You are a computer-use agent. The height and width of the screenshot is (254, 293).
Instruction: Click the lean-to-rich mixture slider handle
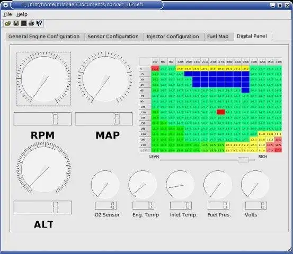(243, 160)
